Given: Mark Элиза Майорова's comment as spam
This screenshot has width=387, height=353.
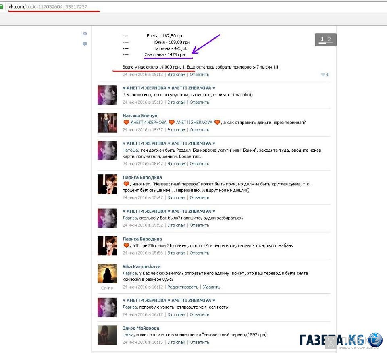Looking at the screenshot, I should (x=176, y=342).
